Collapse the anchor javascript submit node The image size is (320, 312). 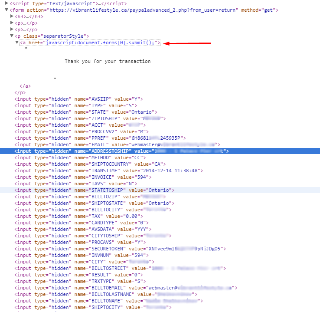17,43
